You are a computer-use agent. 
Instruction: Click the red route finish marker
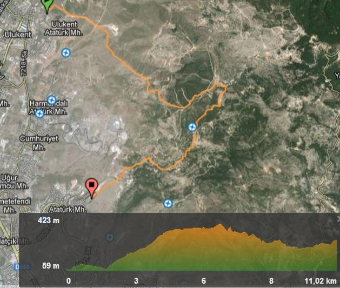pos(92,188)
